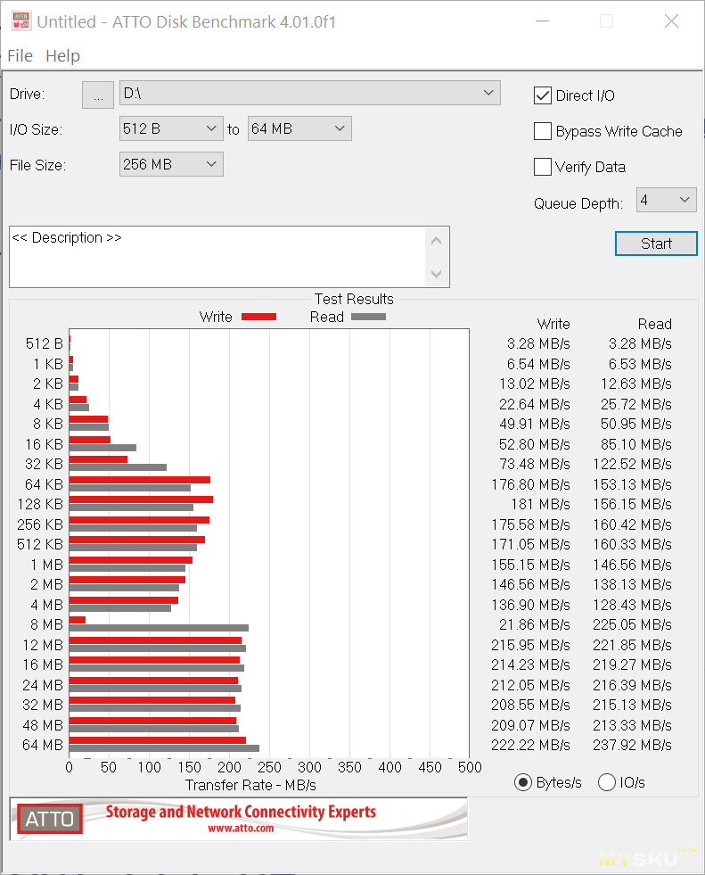Click the ATTO logo in the banner
Screen dimensions: 705x875
[x=50, y=819]
